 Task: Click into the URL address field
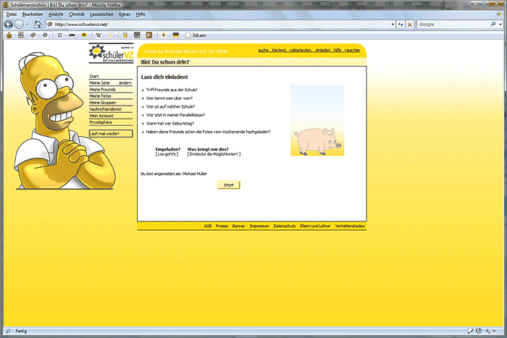click(x=222, y=24)
